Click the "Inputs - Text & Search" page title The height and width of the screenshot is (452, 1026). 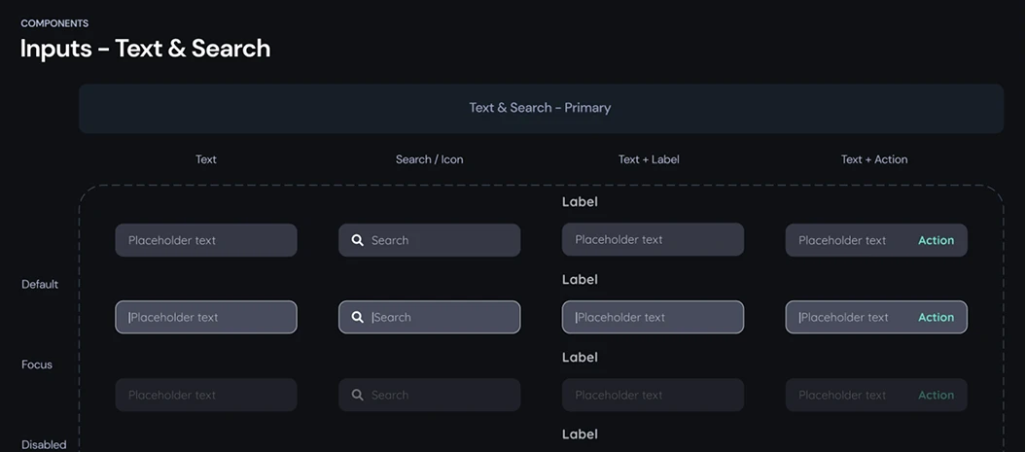coord(145,49)
